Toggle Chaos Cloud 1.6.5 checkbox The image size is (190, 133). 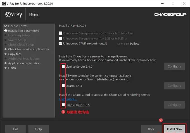[x=63, y=105]
